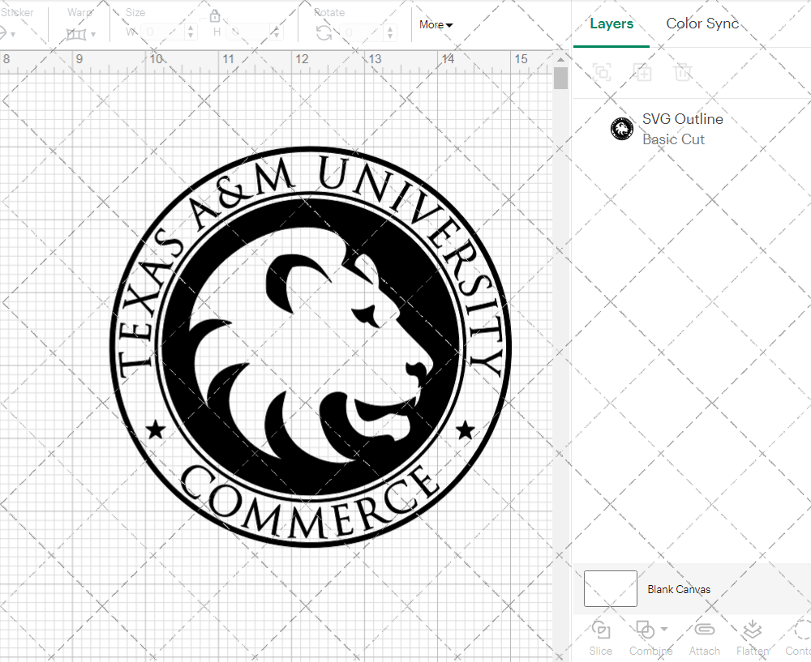This screenshot has width=811, height=662.
Task: Click the Group layers icon
Action: pos(602,72)
